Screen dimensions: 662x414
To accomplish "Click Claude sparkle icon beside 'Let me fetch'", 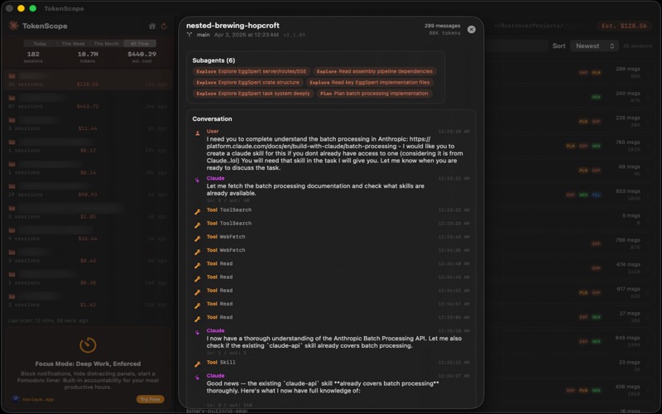I will 197,180.
